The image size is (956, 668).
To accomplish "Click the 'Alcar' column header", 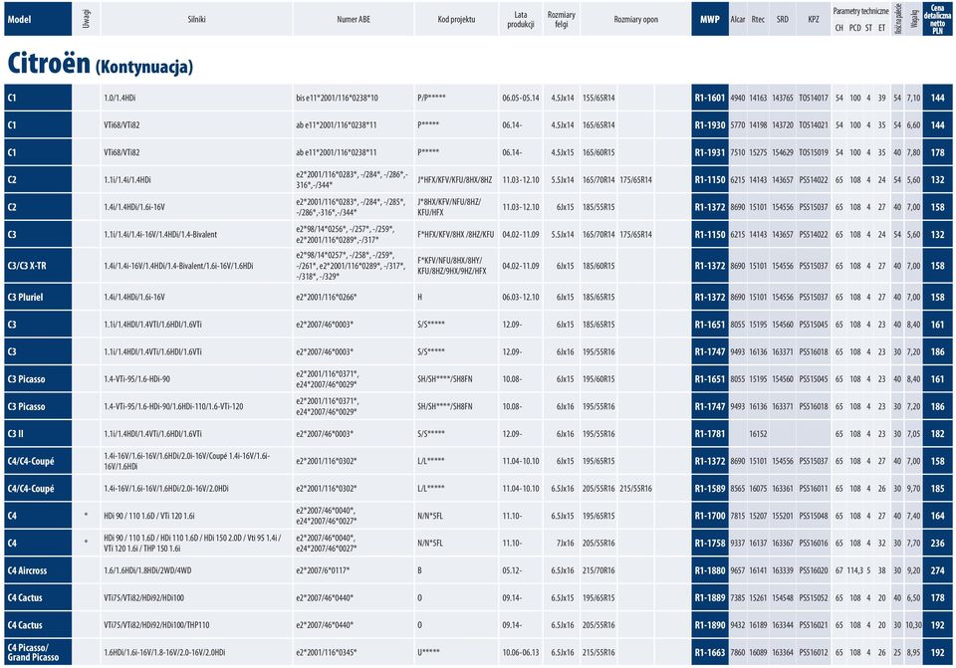I will (x=738, y=19).
